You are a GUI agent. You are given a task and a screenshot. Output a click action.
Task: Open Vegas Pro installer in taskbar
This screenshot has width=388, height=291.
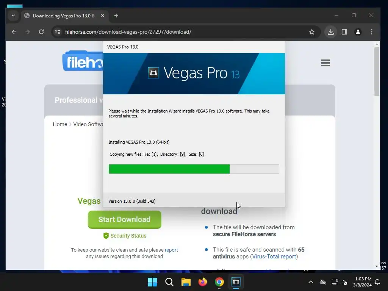pos(236,282)
